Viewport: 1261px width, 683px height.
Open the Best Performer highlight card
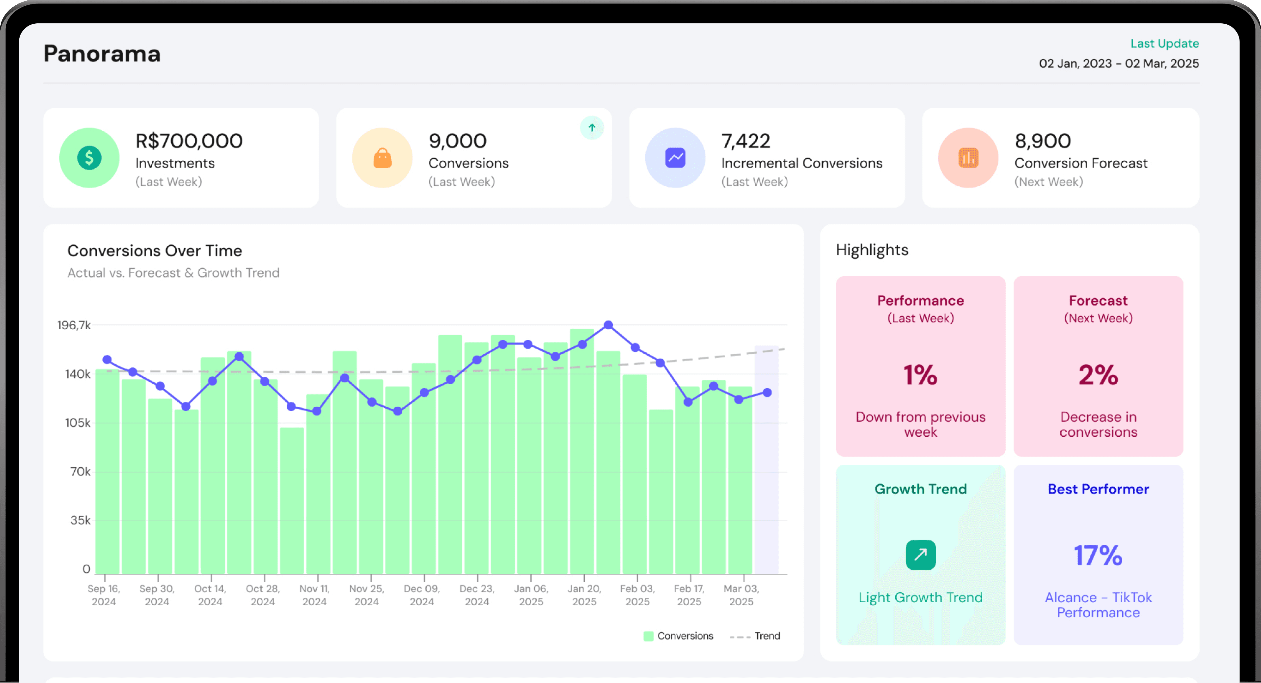click(1098, 555)
